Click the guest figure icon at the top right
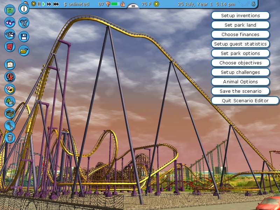 coord(253,4)
